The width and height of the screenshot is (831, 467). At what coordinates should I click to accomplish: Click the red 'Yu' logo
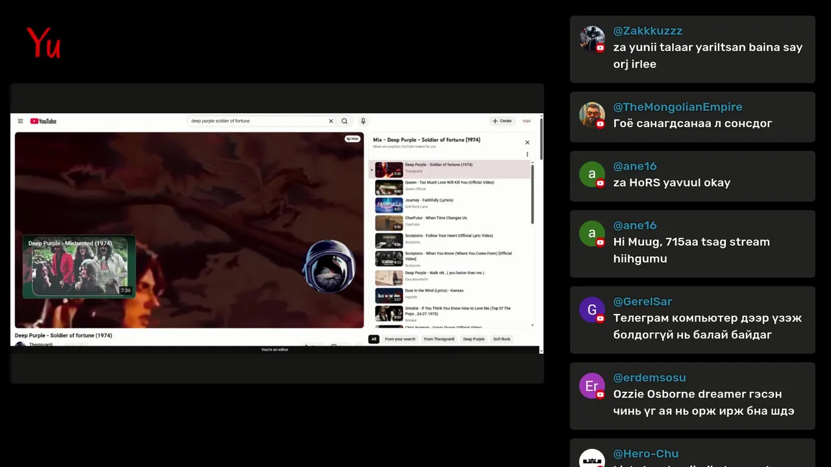click(43, 43)
